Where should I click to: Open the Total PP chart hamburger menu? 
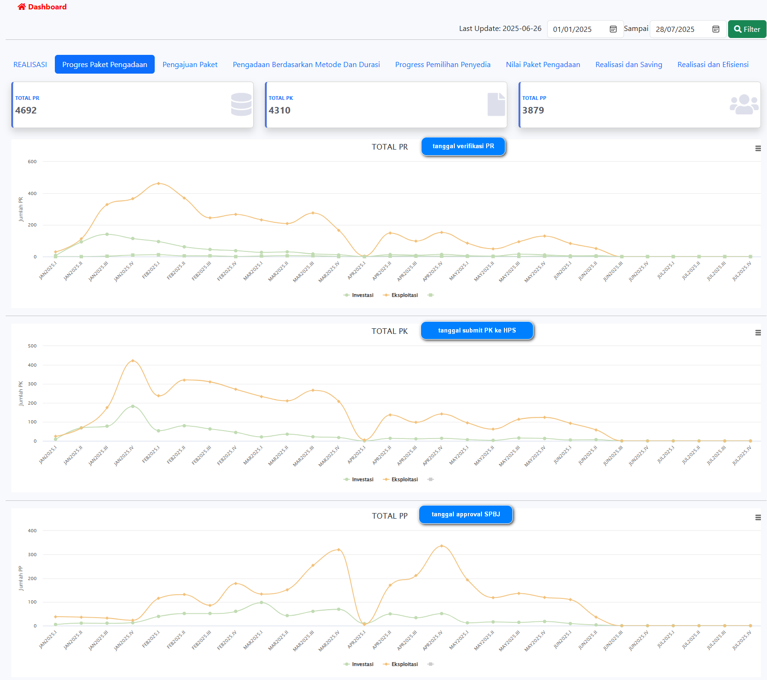point(758,518)
